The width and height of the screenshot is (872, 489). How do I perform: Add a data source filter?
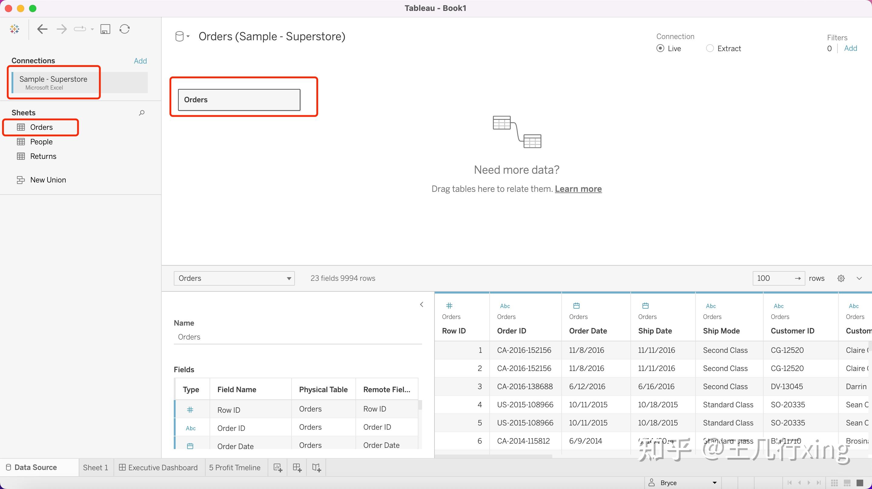[x=850, y=48]
